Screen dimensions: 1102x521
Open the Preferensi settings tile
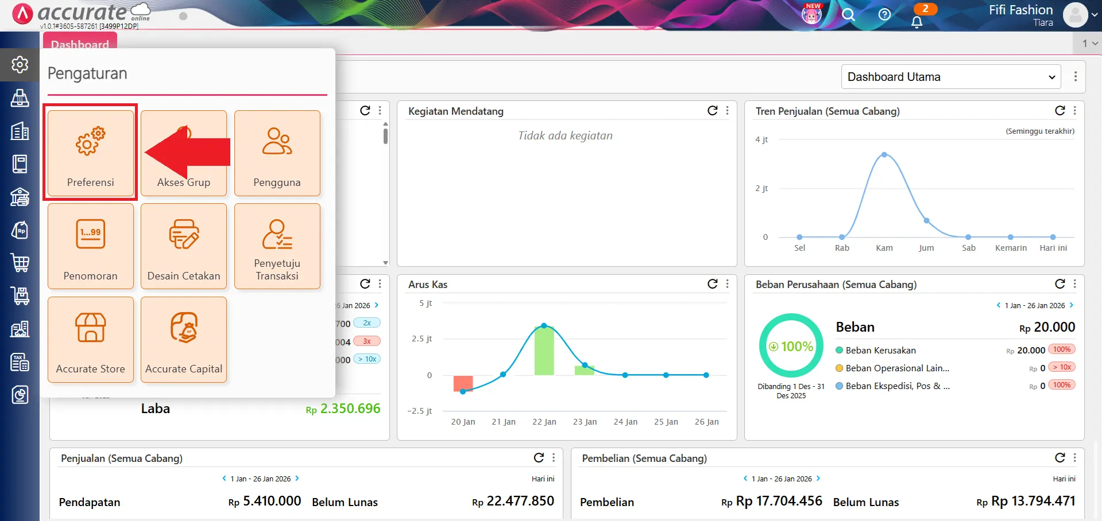pos(91,153)
